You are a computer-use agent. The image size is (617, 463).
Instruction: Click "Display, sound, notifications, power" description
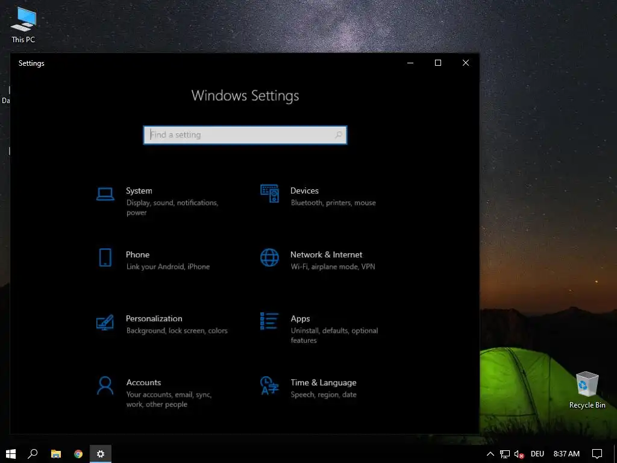172,207
